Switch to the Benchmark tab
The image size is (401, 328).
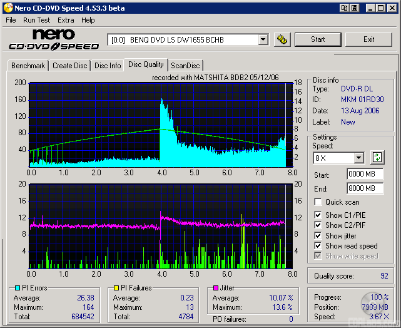[x=28, y=66]
